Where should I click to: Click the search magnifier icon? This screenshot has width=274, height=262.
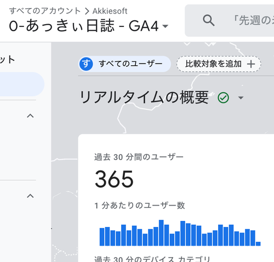pos(209,20)
